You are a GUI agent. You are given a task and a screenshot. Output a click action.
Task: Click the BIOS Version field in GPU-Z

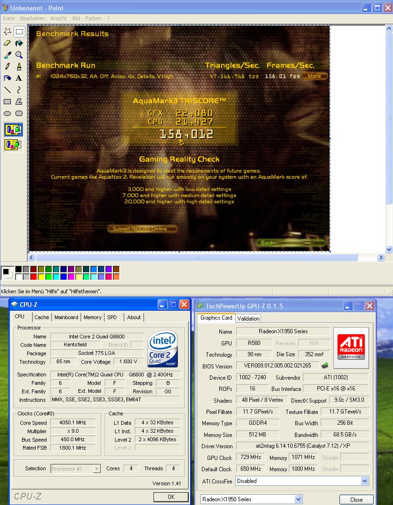point(277,365)
